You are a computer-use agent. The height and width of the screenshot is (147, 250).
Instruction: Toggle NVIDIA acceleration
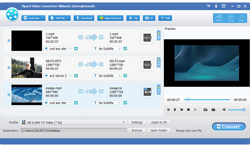click(219, 18)
